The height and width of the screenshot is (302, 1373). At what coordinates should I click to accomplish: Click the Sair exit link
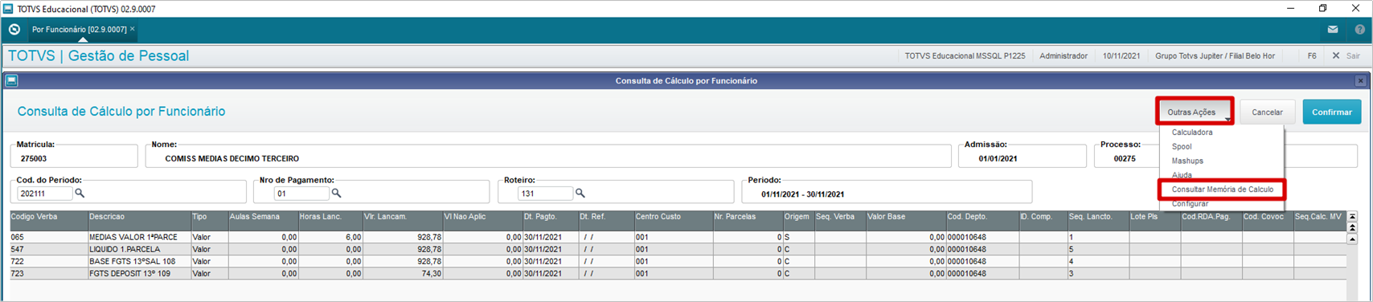click(1346, 56)
